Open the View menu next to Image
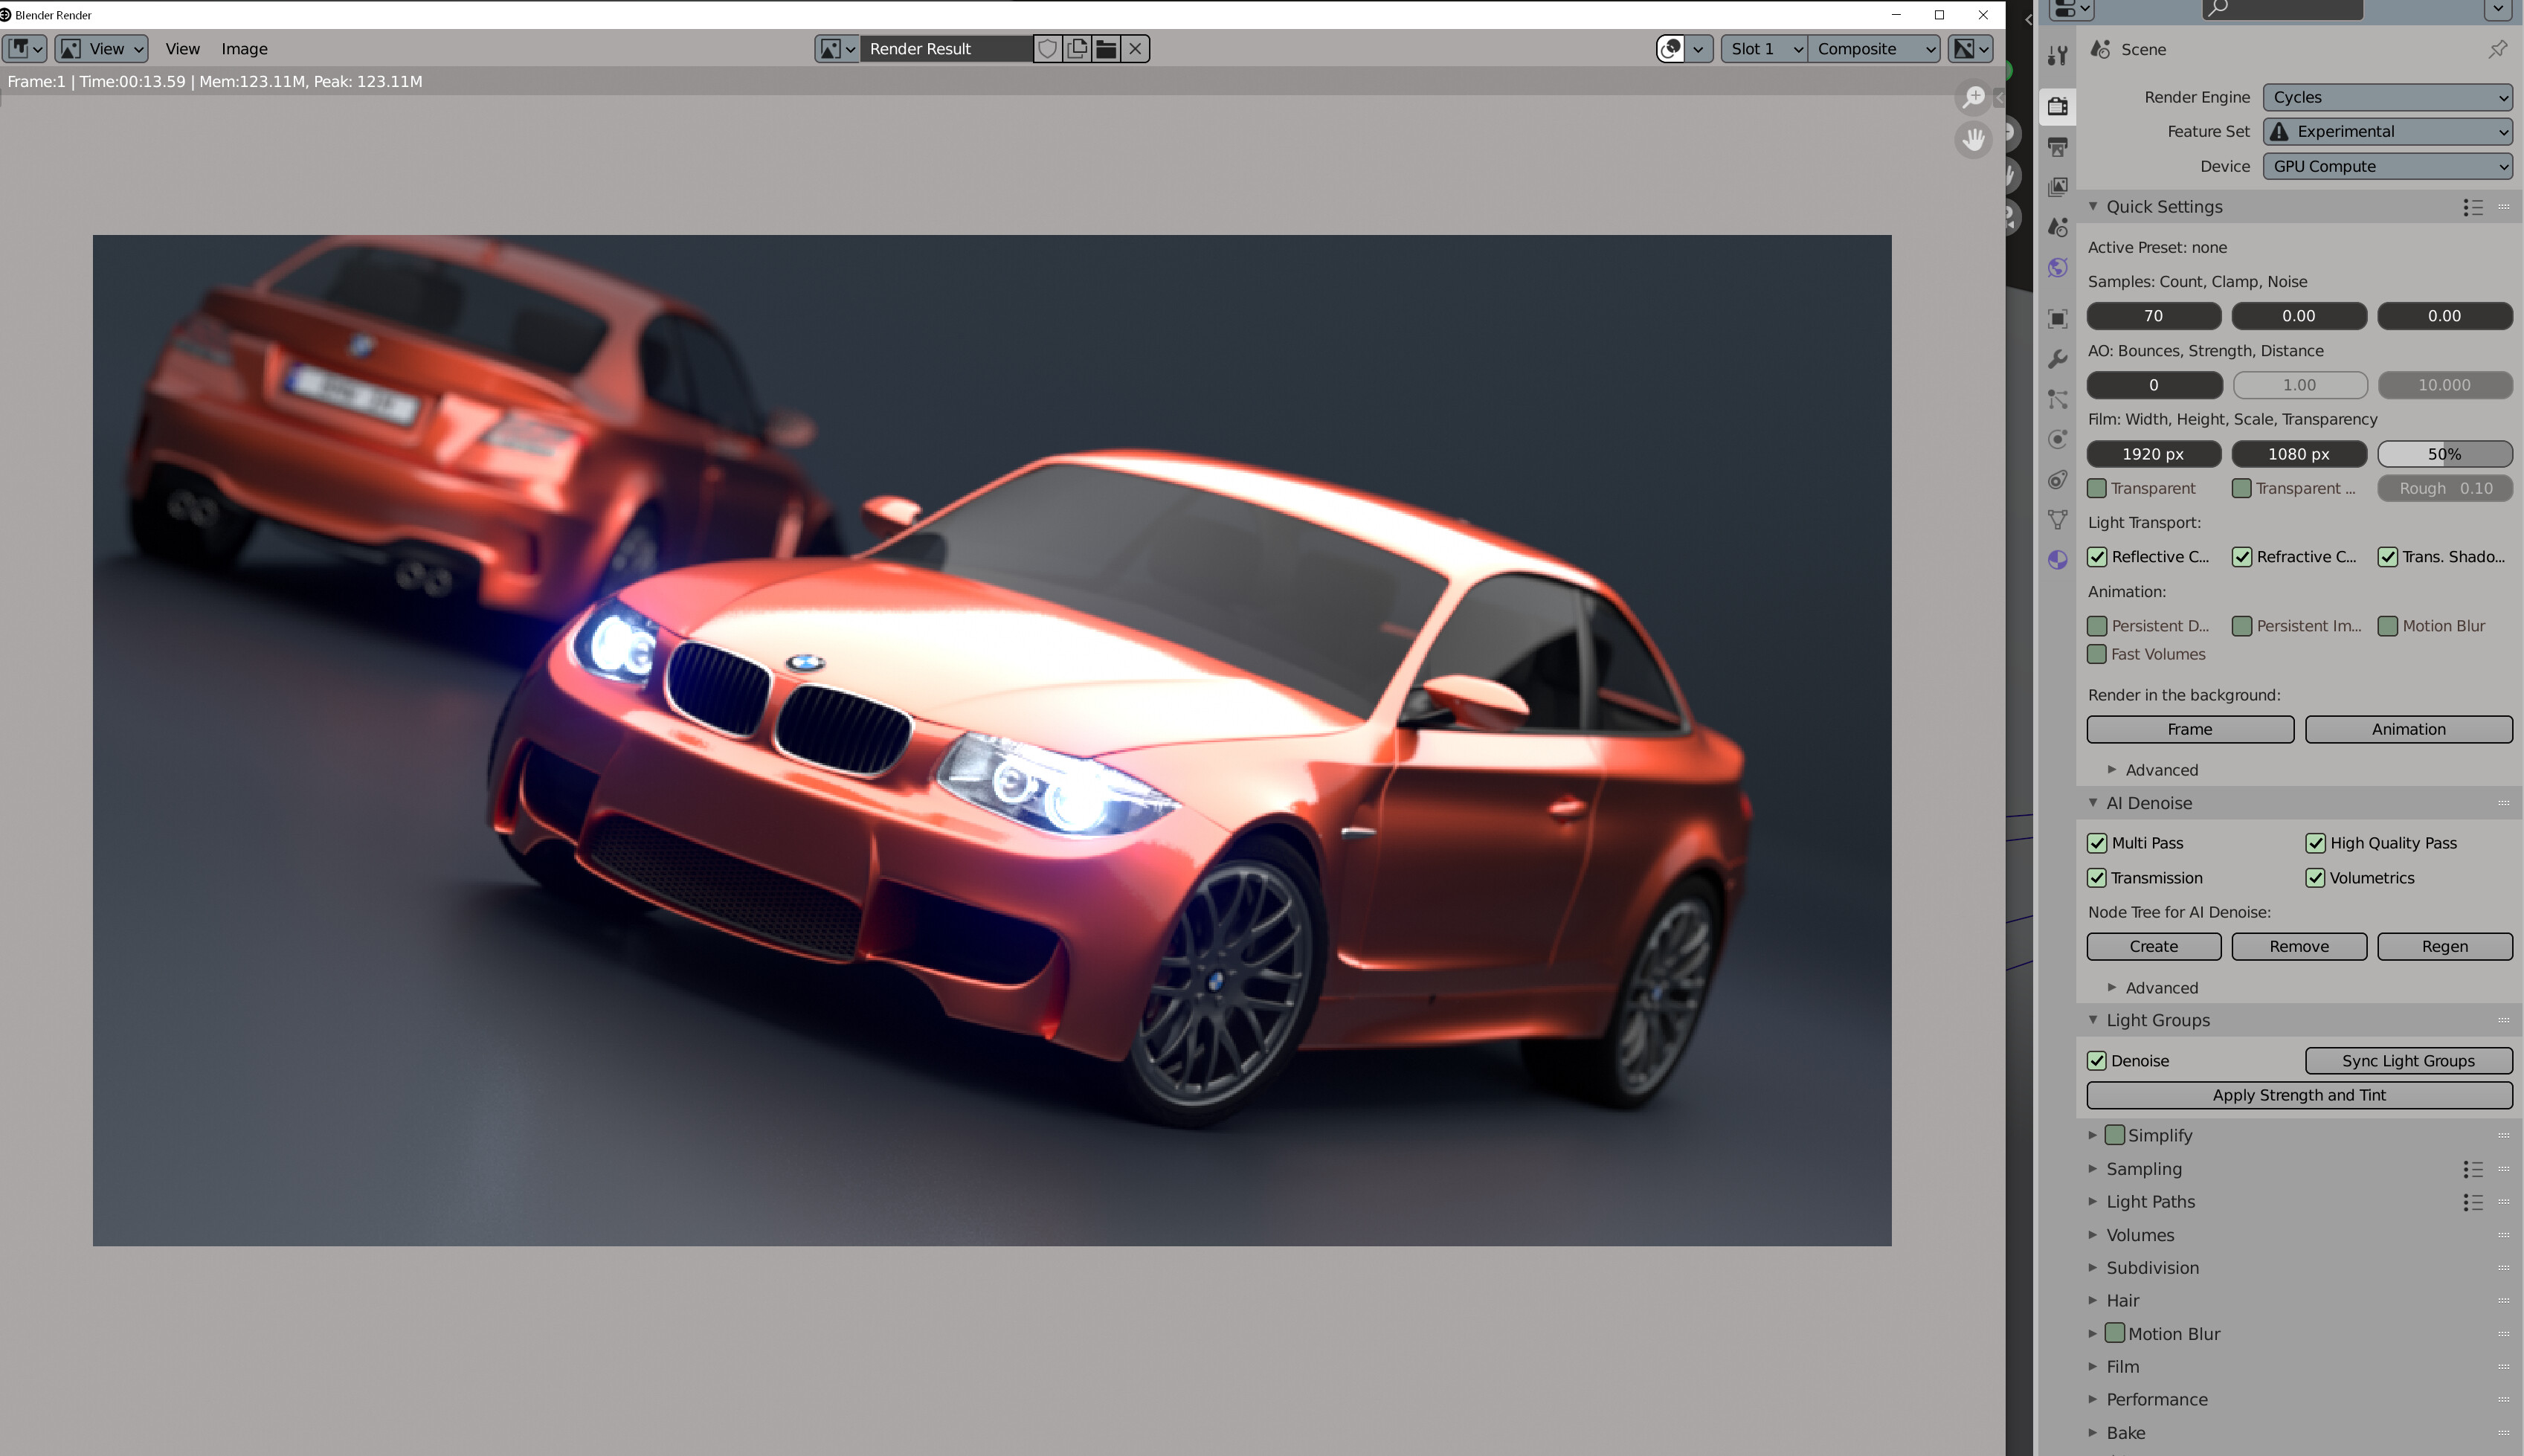Image resolution: width=2524 pixels, height=1456 pixels. click(x=182, y=48)
